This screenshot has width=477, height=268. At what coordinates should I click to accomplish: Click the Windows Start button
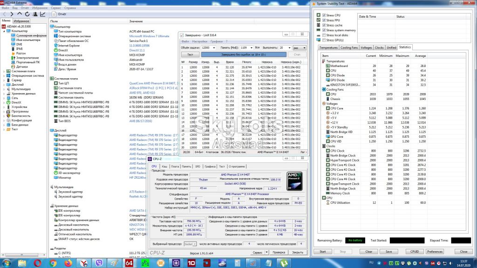[x=7, y=263]
